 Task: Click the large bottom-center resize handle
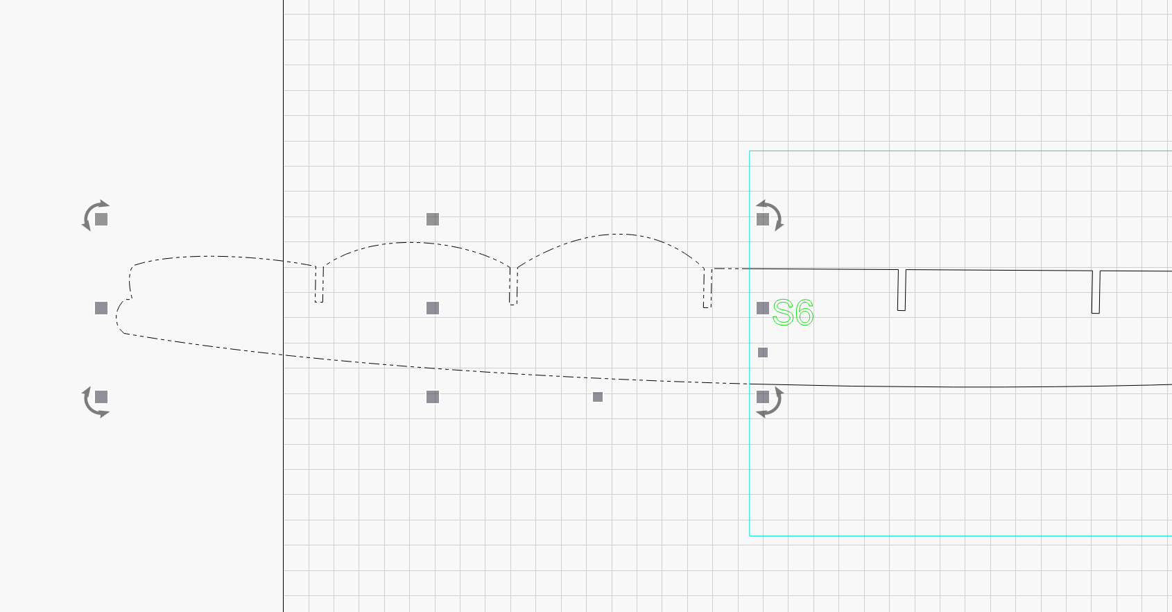pyautogui.click(x=433, y=397)
